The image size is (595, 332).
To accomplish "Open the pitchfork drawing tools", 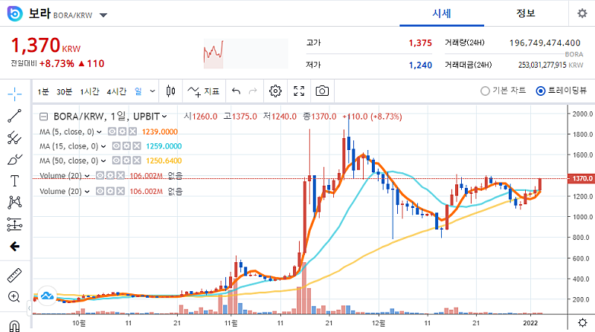I will (14, 137).
